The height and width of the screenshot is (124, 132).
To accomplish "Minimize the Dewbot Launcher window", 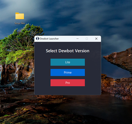I will point(77,39).
